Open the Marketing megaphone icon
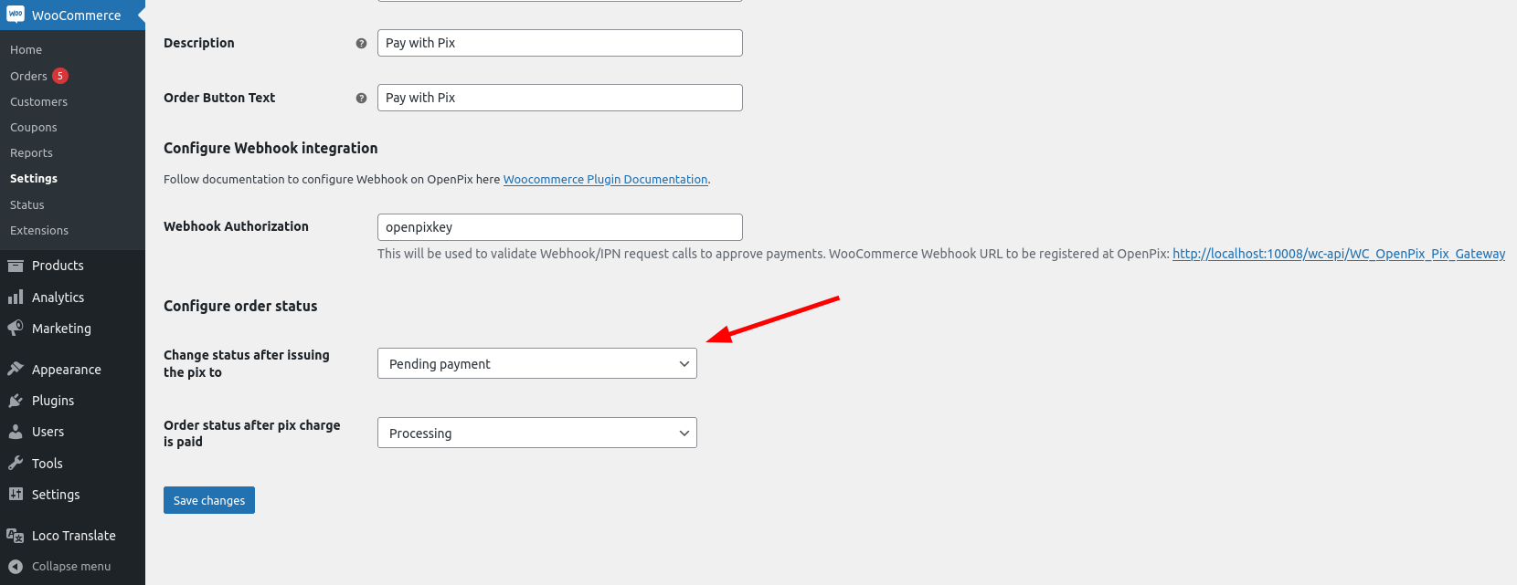1517x585 pixels. [x=14, y=328]
